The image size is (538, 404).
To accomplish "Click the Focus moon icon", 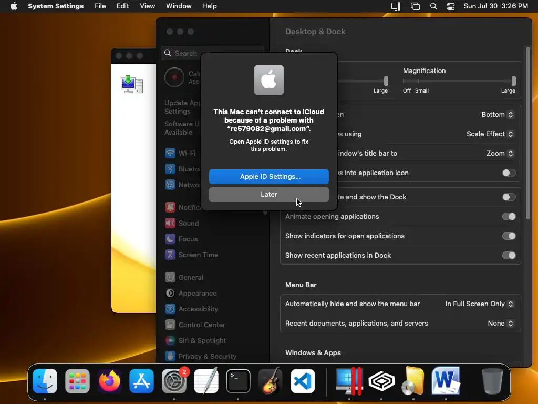I will [x=170, y=239].
